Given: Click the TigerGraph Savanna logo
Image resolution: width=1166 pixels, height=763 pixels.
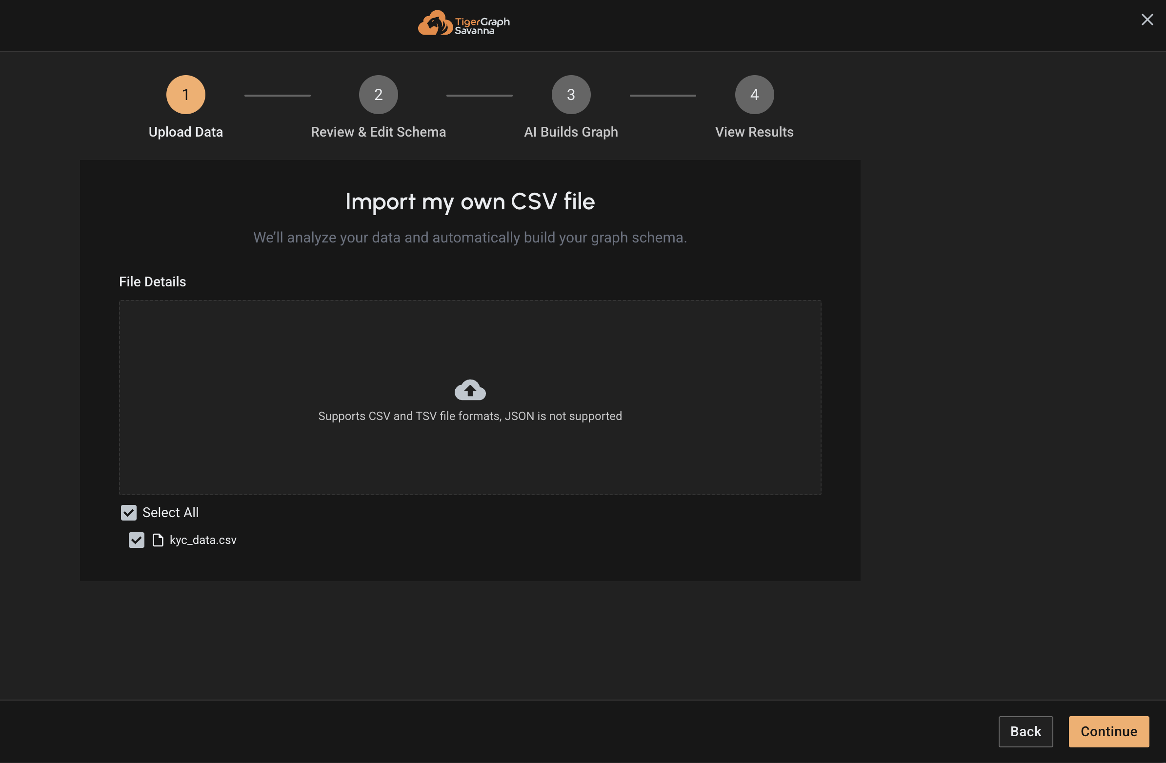Looking at the screenshot, I should [464, 22].
